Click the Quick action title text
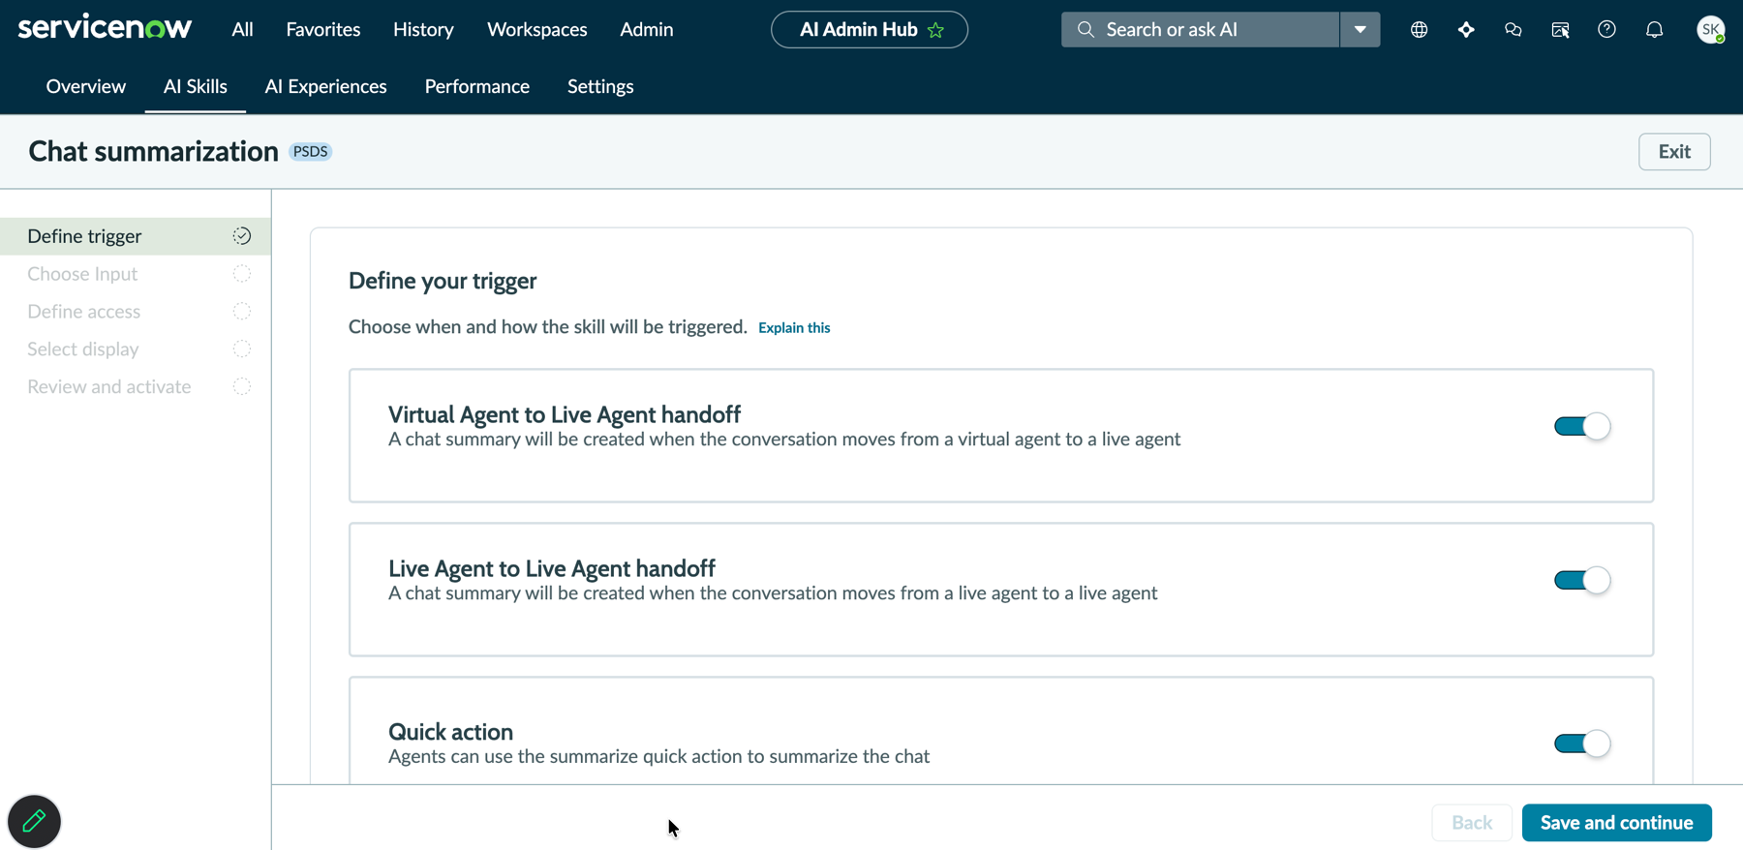The width and height of the screenshot is (1743, 850). tap(450, 732)
